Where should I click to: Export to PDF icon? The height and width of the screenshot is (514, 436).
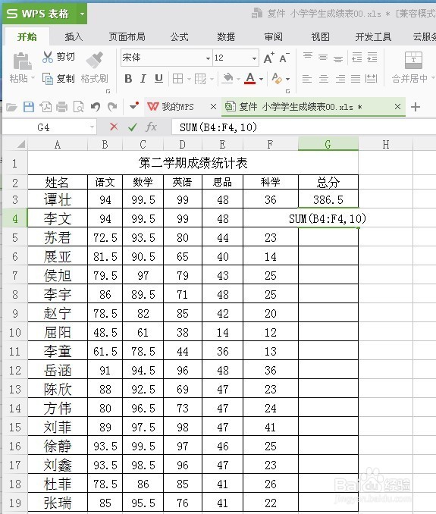(x=45, y=107)
